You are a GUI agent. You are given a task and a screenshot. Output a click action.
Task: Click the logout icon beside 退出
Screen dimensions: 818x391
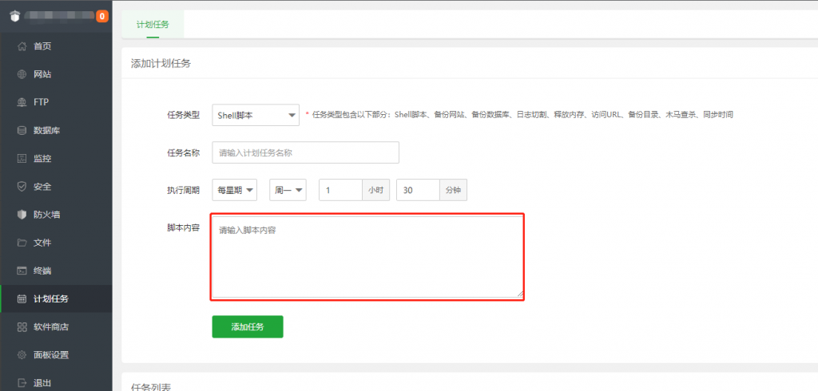pos(22,383)
